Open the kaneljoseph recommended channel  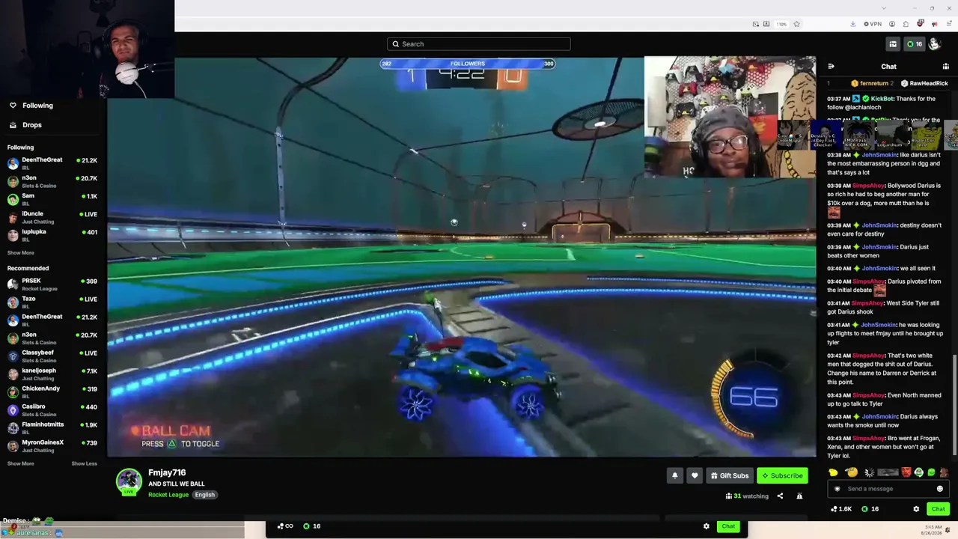pos(52,374)
